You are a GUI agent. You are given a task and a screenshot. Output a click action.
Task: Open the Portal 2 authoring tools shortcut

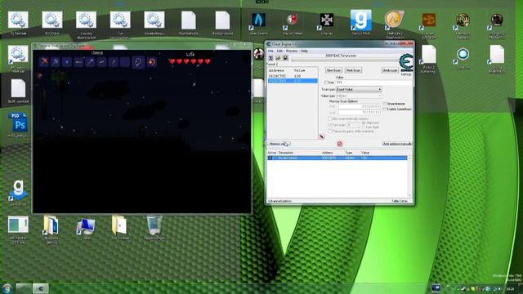pyautogui.click(x=429, y=59)
